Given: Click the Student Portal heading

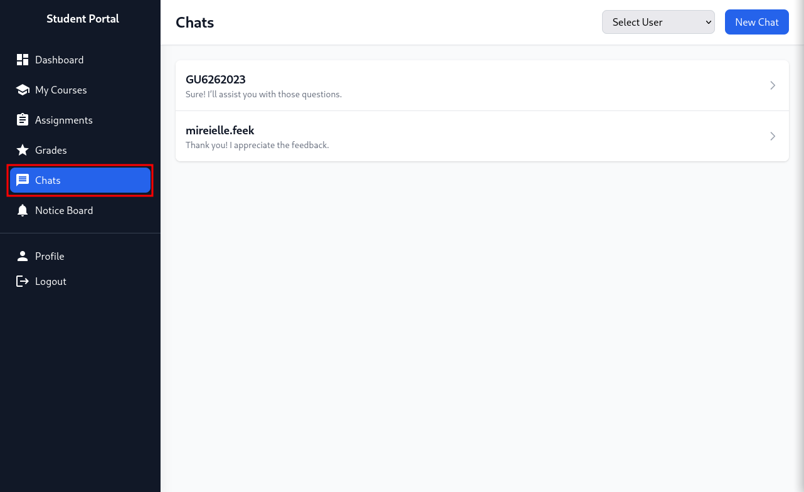Looking at the screenshot, I should [x=83, y=19].
